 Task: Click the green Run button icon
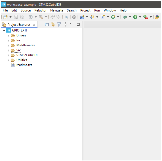tap(135, 17)
